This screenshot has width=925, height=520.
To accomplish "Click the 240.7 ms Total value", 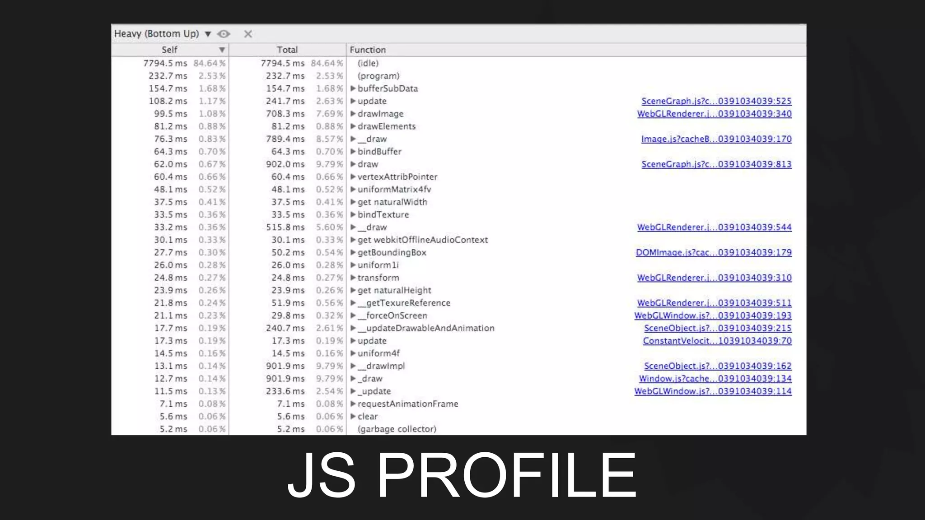I will point(285,329).
